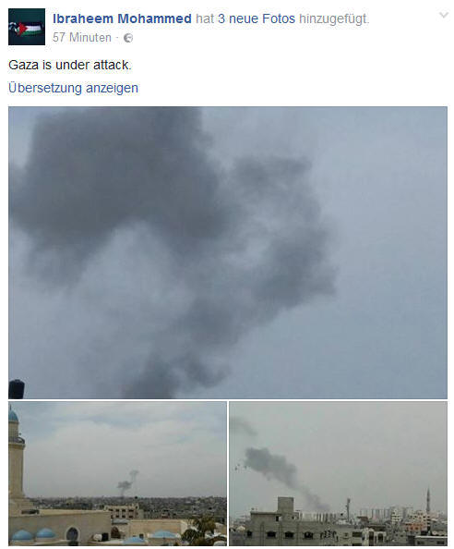Viewport: 454px width, 549px height.
Task: Click the word "hinzugefügt" in post header
Action: click(334, 18)
